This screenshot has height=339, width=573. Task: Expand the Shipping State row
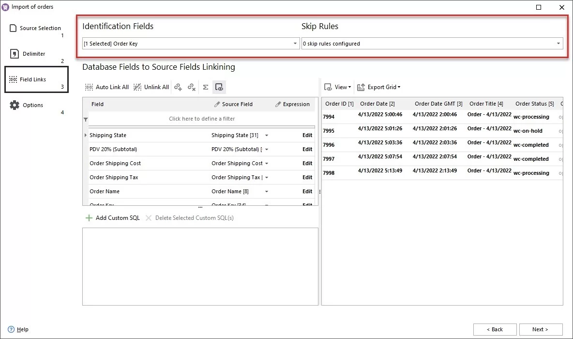(86, 135)
